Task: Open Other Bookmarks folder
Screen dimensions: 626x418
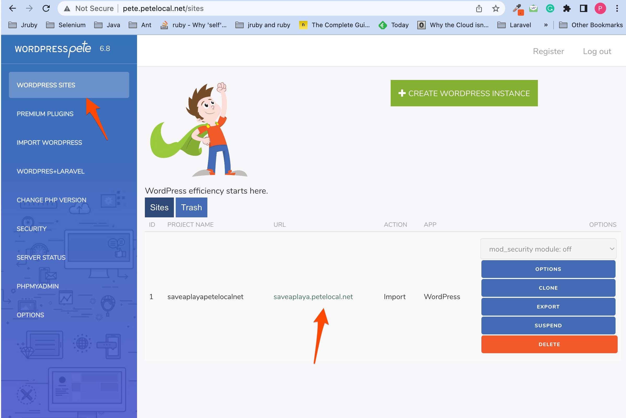Action: click(x=591, y=25)
